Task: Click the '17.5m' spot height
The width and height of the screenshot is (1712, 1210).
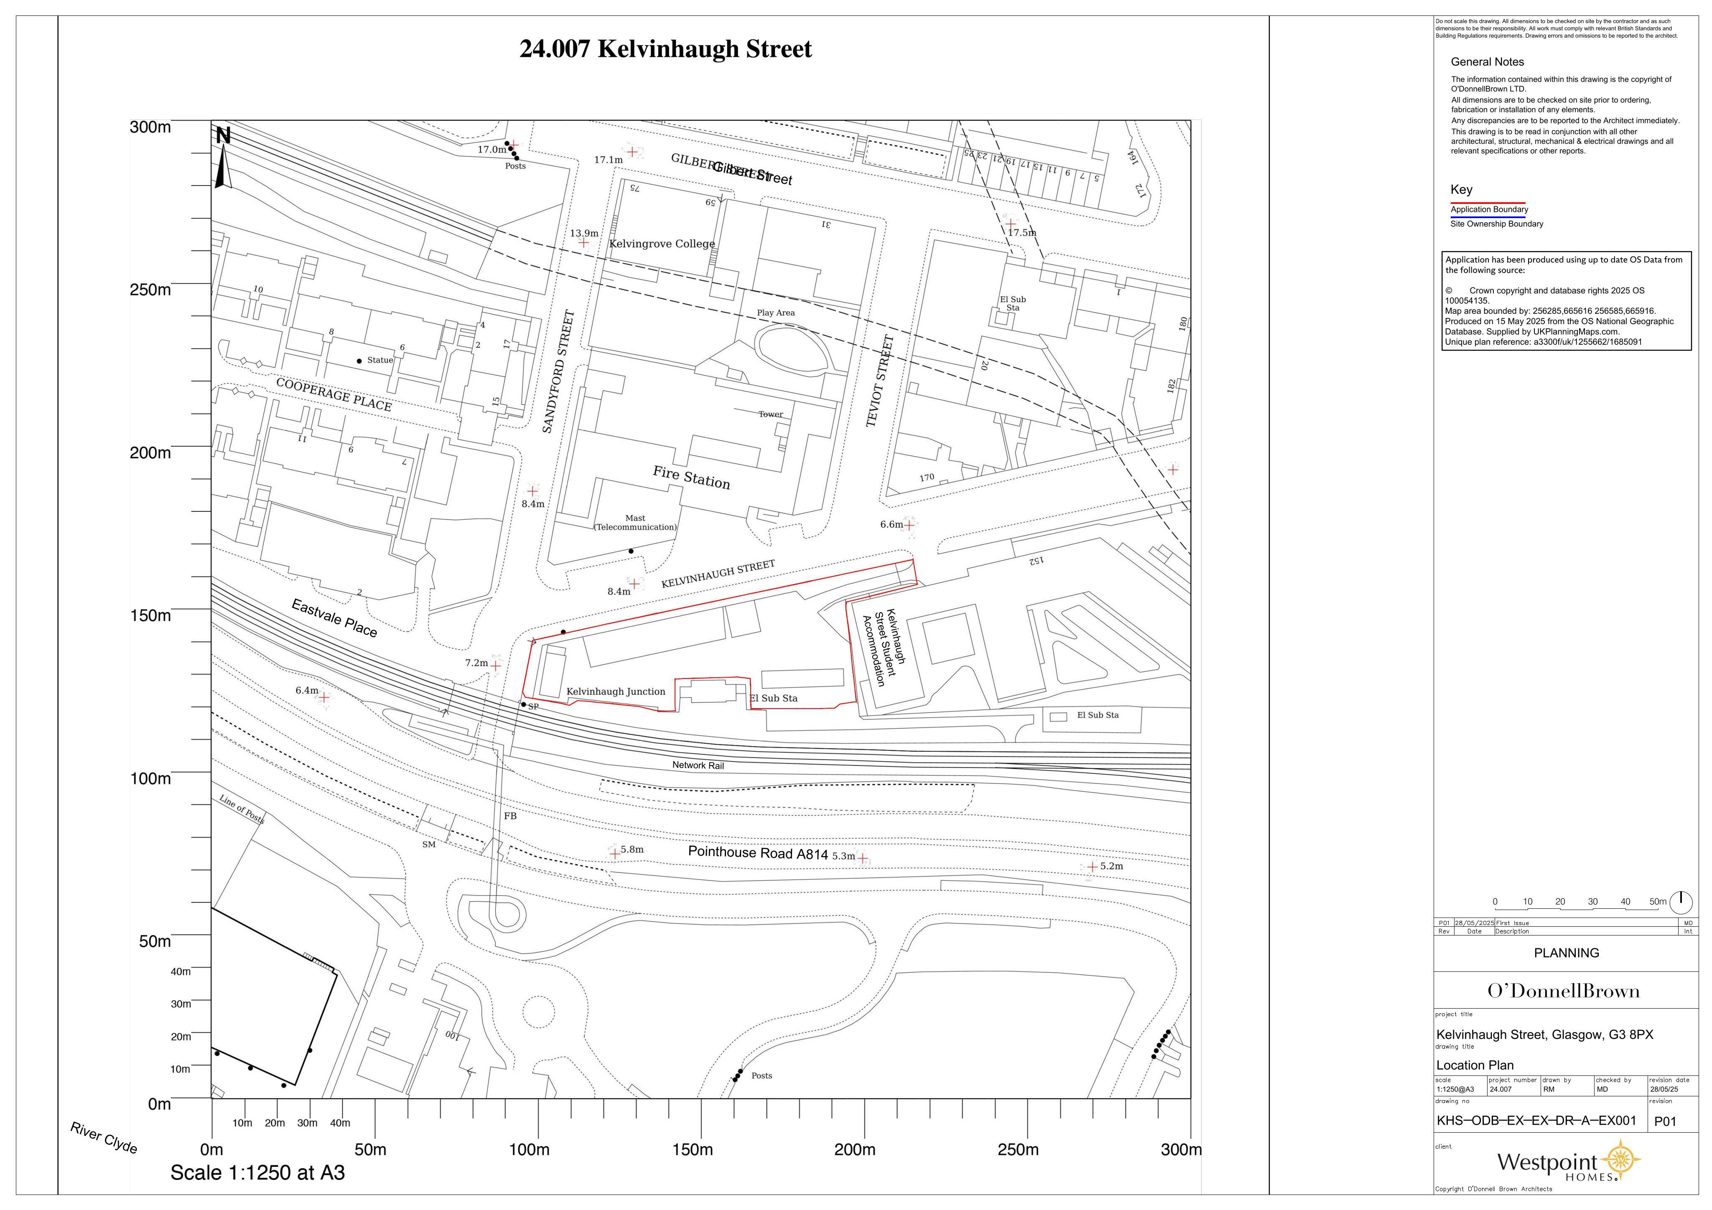Action: tap(1022, 233)
